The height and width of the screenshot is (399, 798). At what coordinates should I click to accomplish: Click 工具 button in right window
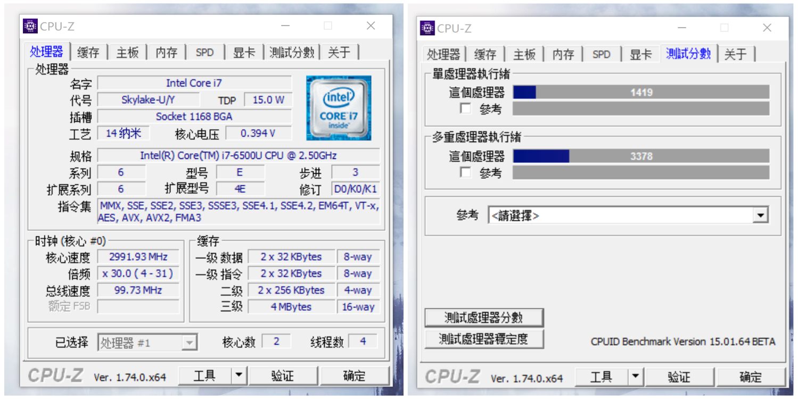(602, 377)
